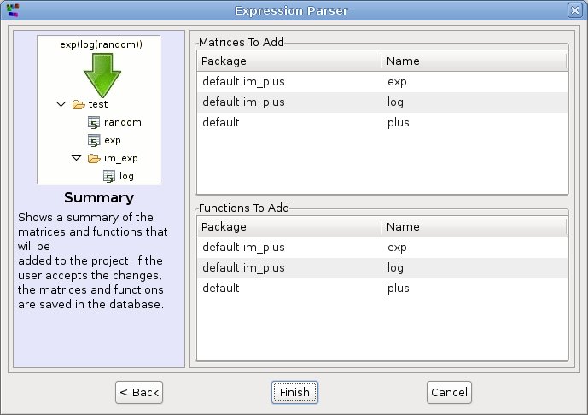
Task: Click the green down arrow image
Action: click(x=102, y=75)
